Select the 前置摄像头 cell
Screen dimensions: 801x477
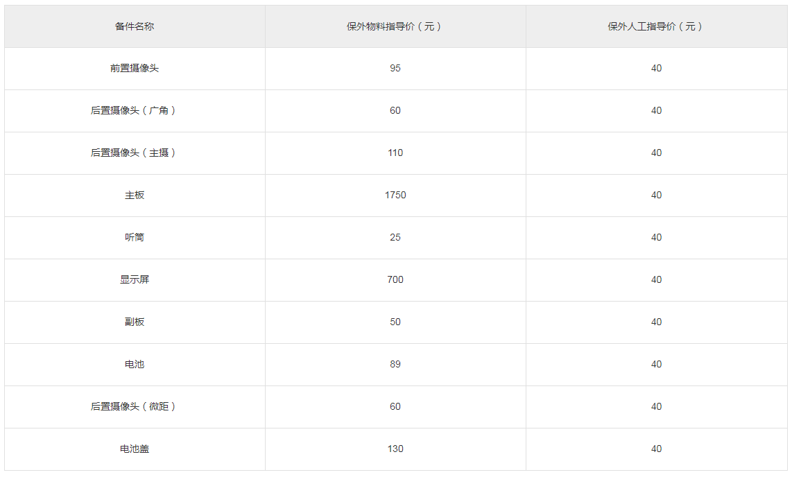click(135, 69)
